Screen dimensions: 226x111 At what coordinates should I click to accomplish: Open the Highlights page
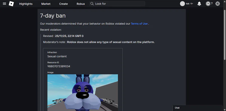(x=26, y=4)
